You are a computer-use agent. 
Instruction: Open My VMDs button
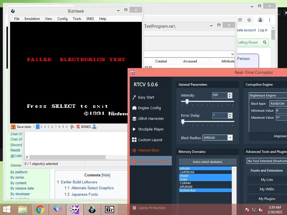click(267, 189)
